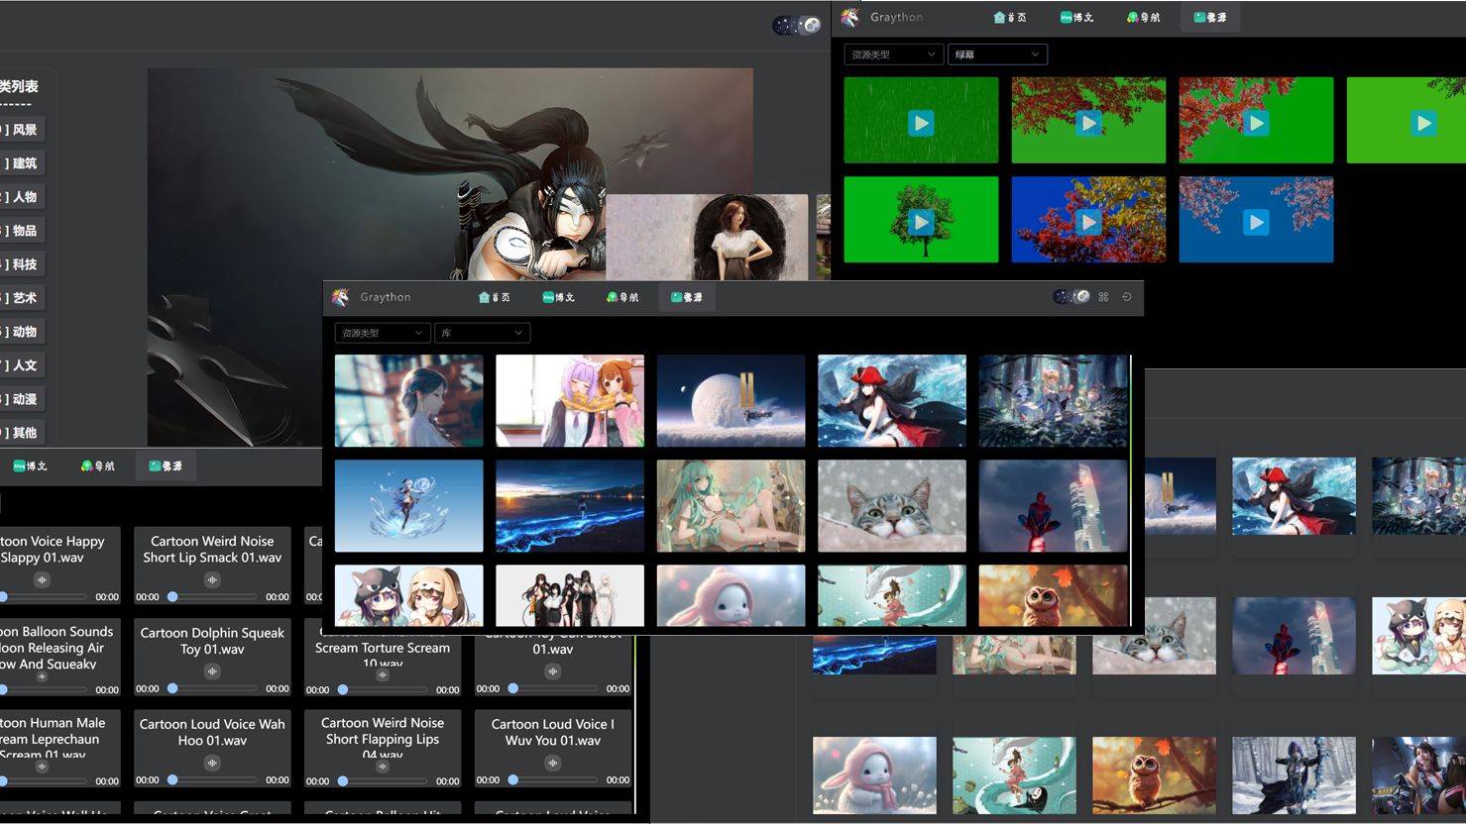Play the cherry blossom blue screen video
1466x824 pixels.
coord(1256,222)
